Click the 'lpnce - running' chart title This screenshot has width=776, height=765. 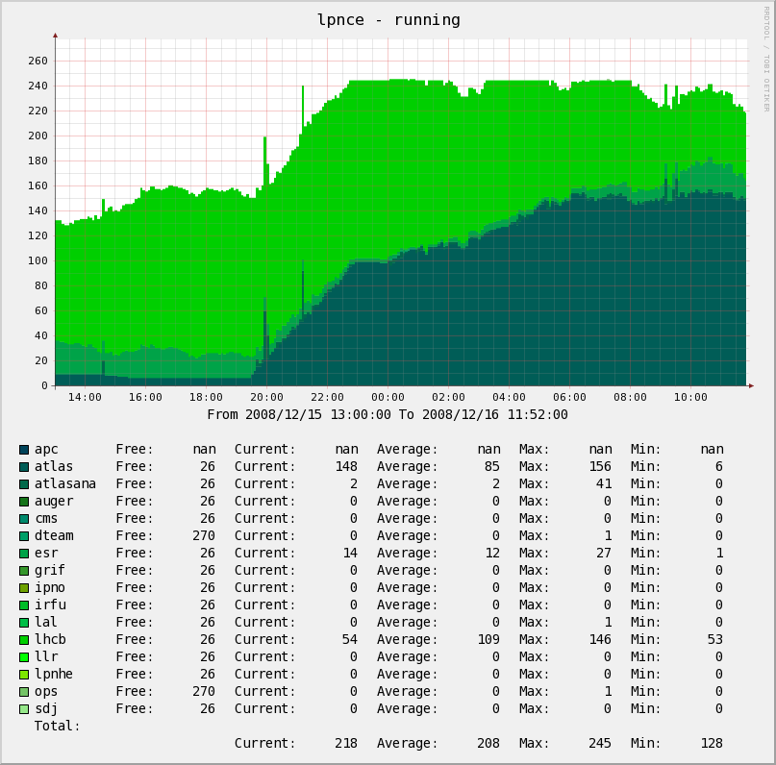388,20
